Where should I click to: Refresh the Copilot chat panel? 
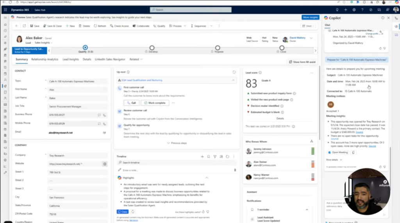[383, 18]
